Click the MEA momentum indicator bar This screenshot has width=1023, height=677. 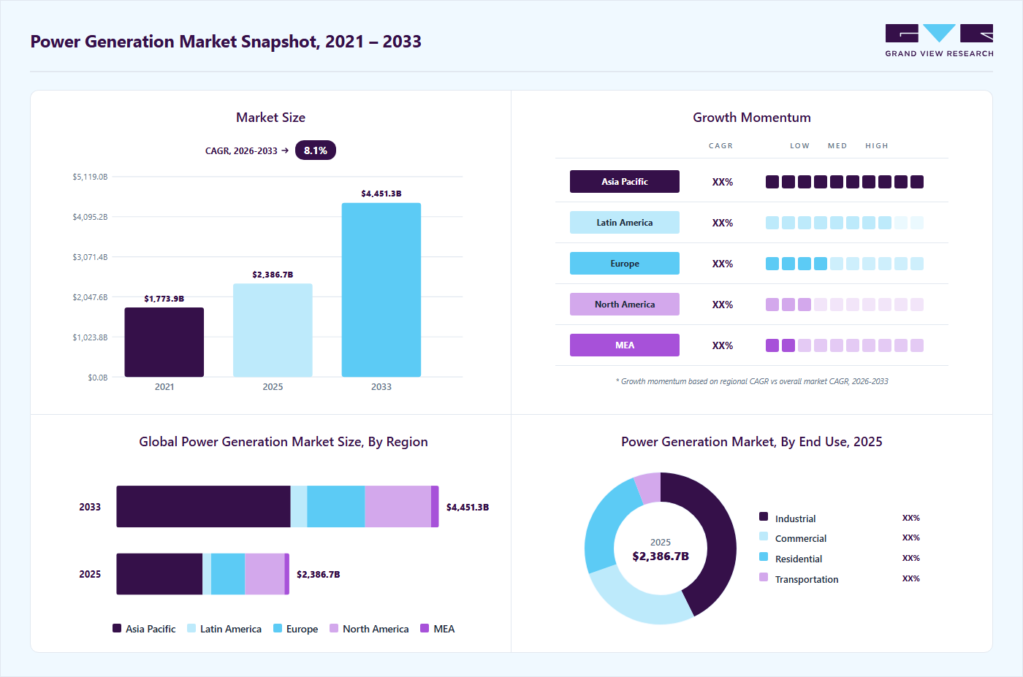(845, 345)
